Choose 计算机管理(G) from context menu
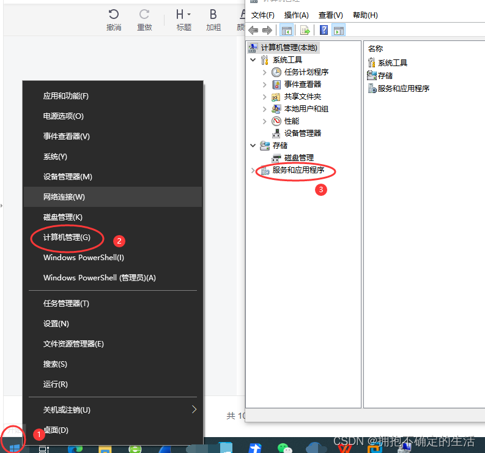Viewport: 485px width, 453px height. click(113, 237)
